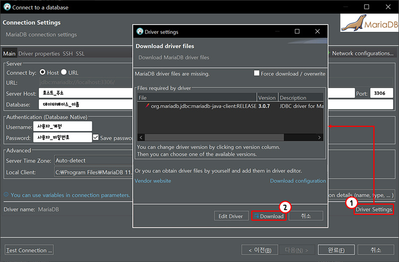Select the org.mariadb.jdbc driver file row
The image size is (399, 262).
(x=230, y=106)
